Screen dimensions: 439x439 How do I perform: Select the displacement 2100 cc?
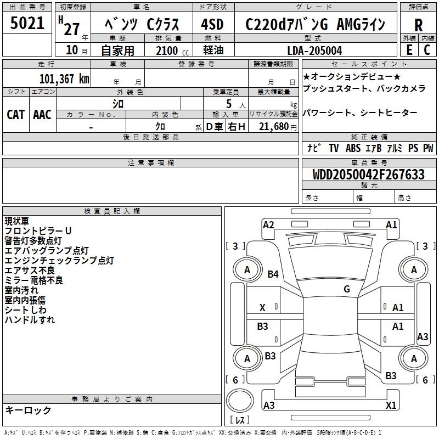pyautogui.click(x=172, y=50)
